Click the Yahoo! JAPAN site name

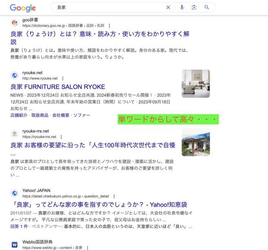click(x=36, y=191)
